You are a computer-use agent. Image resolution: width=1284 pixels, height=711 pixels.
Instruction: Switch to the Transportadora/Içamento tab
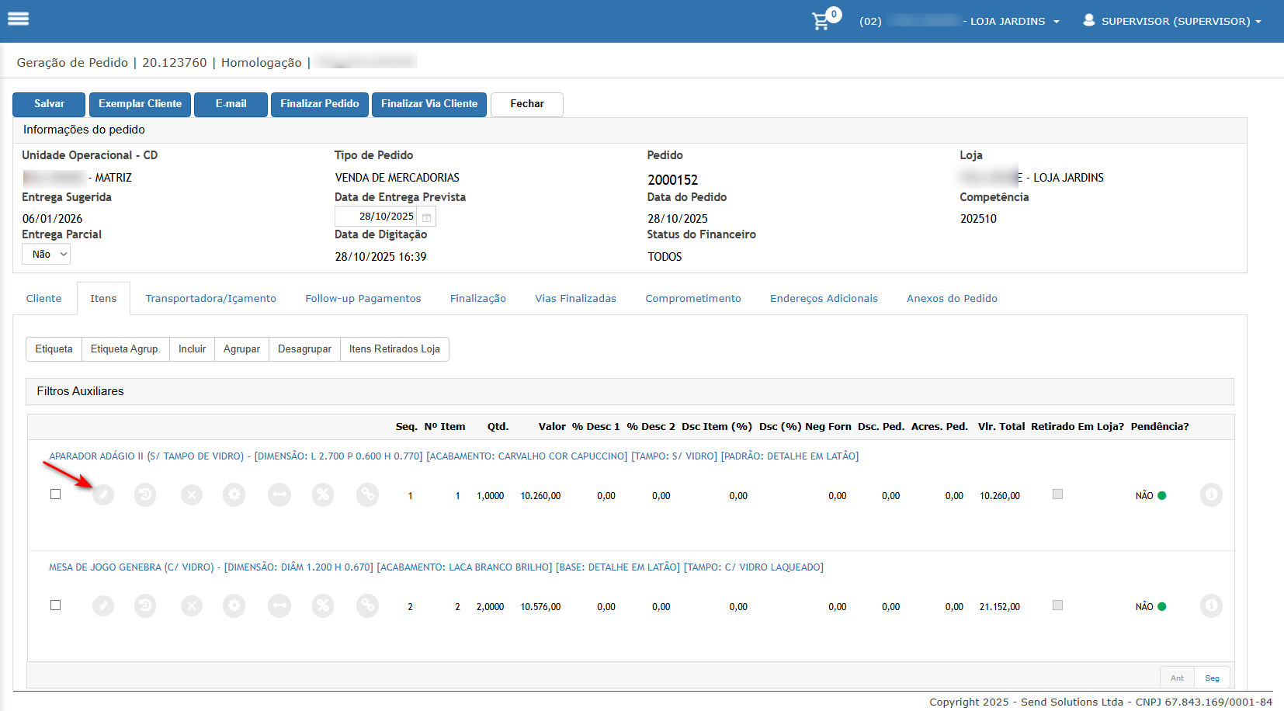click(x=210, y=299)
